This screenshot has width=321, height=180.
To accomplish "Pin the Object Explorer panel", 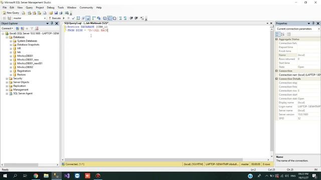I will pyautogui.click(x=52, y=23).
